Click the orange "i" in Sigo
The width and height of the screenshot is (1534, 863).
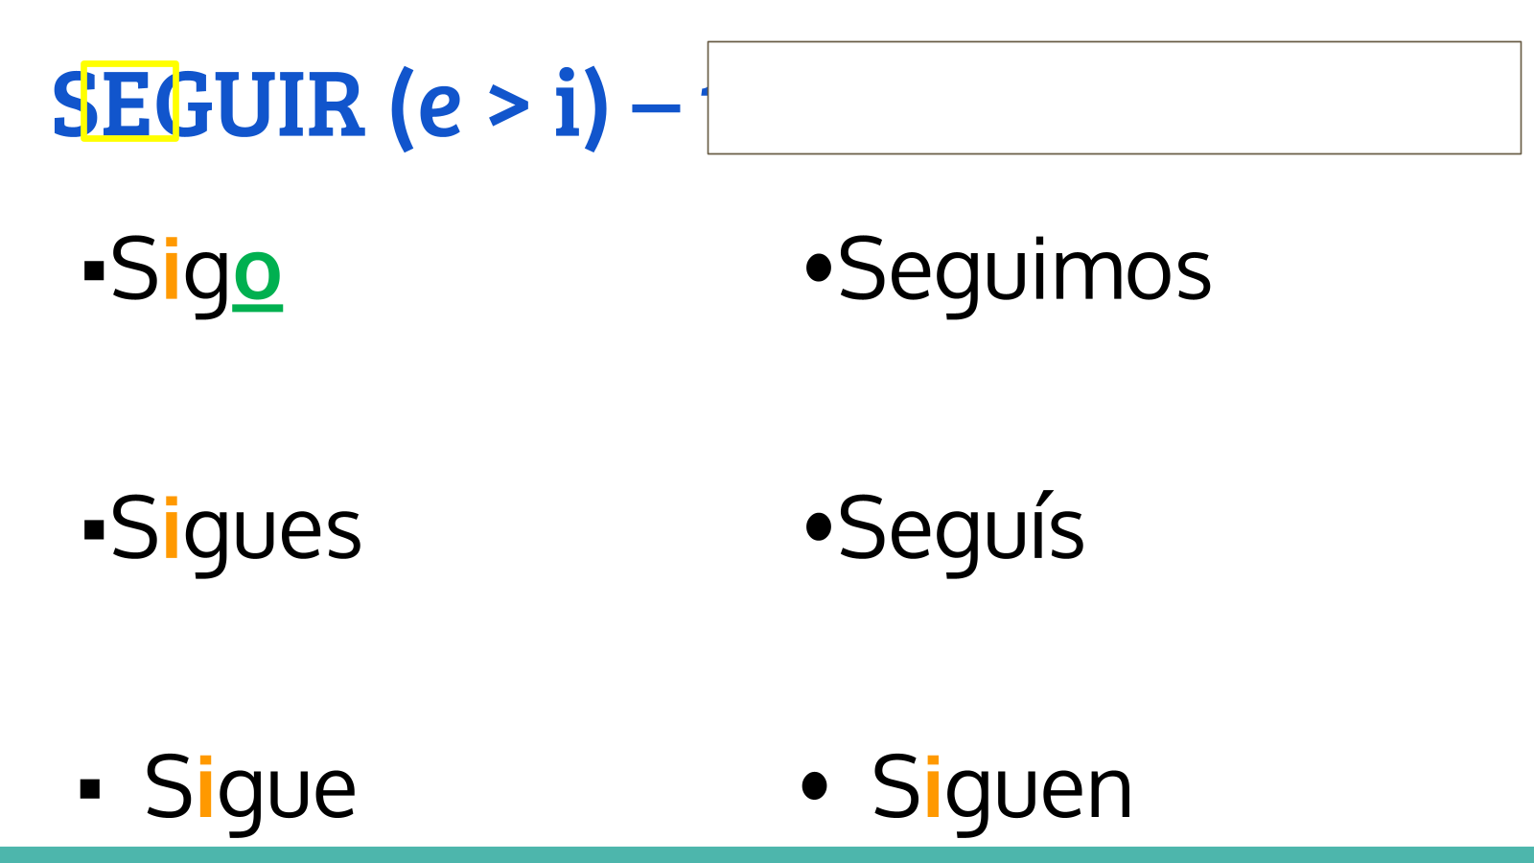tap(172, 271)
